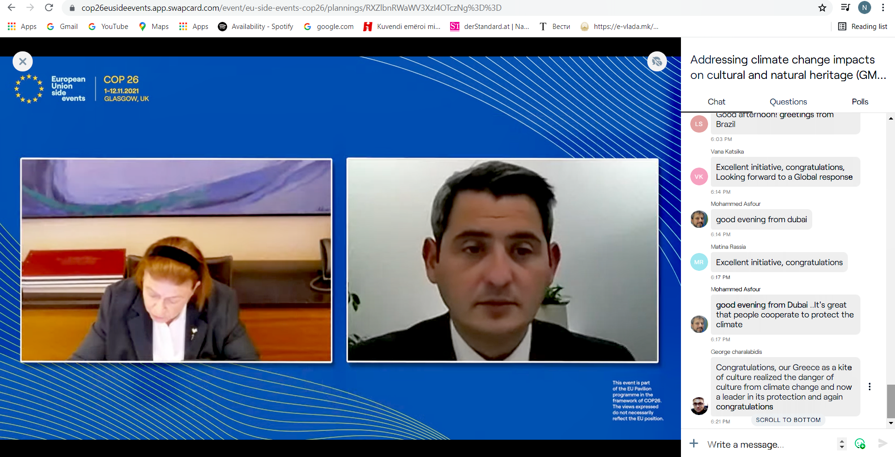Reload the page
Viewport: 895px width, 457px height.
pyautogui.click(x=49, y=8)
